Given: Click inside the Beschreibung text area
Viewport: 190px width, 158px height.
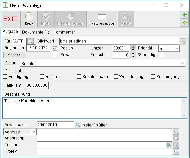Looking at the screenshot, I should (92, 108).
